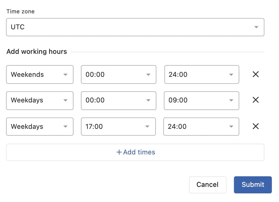Image resolution: width=279 pixels, height=202 pixels.
Task: Open end time 24:00 in the 17:00 row
Action: (x=201, y=126)
